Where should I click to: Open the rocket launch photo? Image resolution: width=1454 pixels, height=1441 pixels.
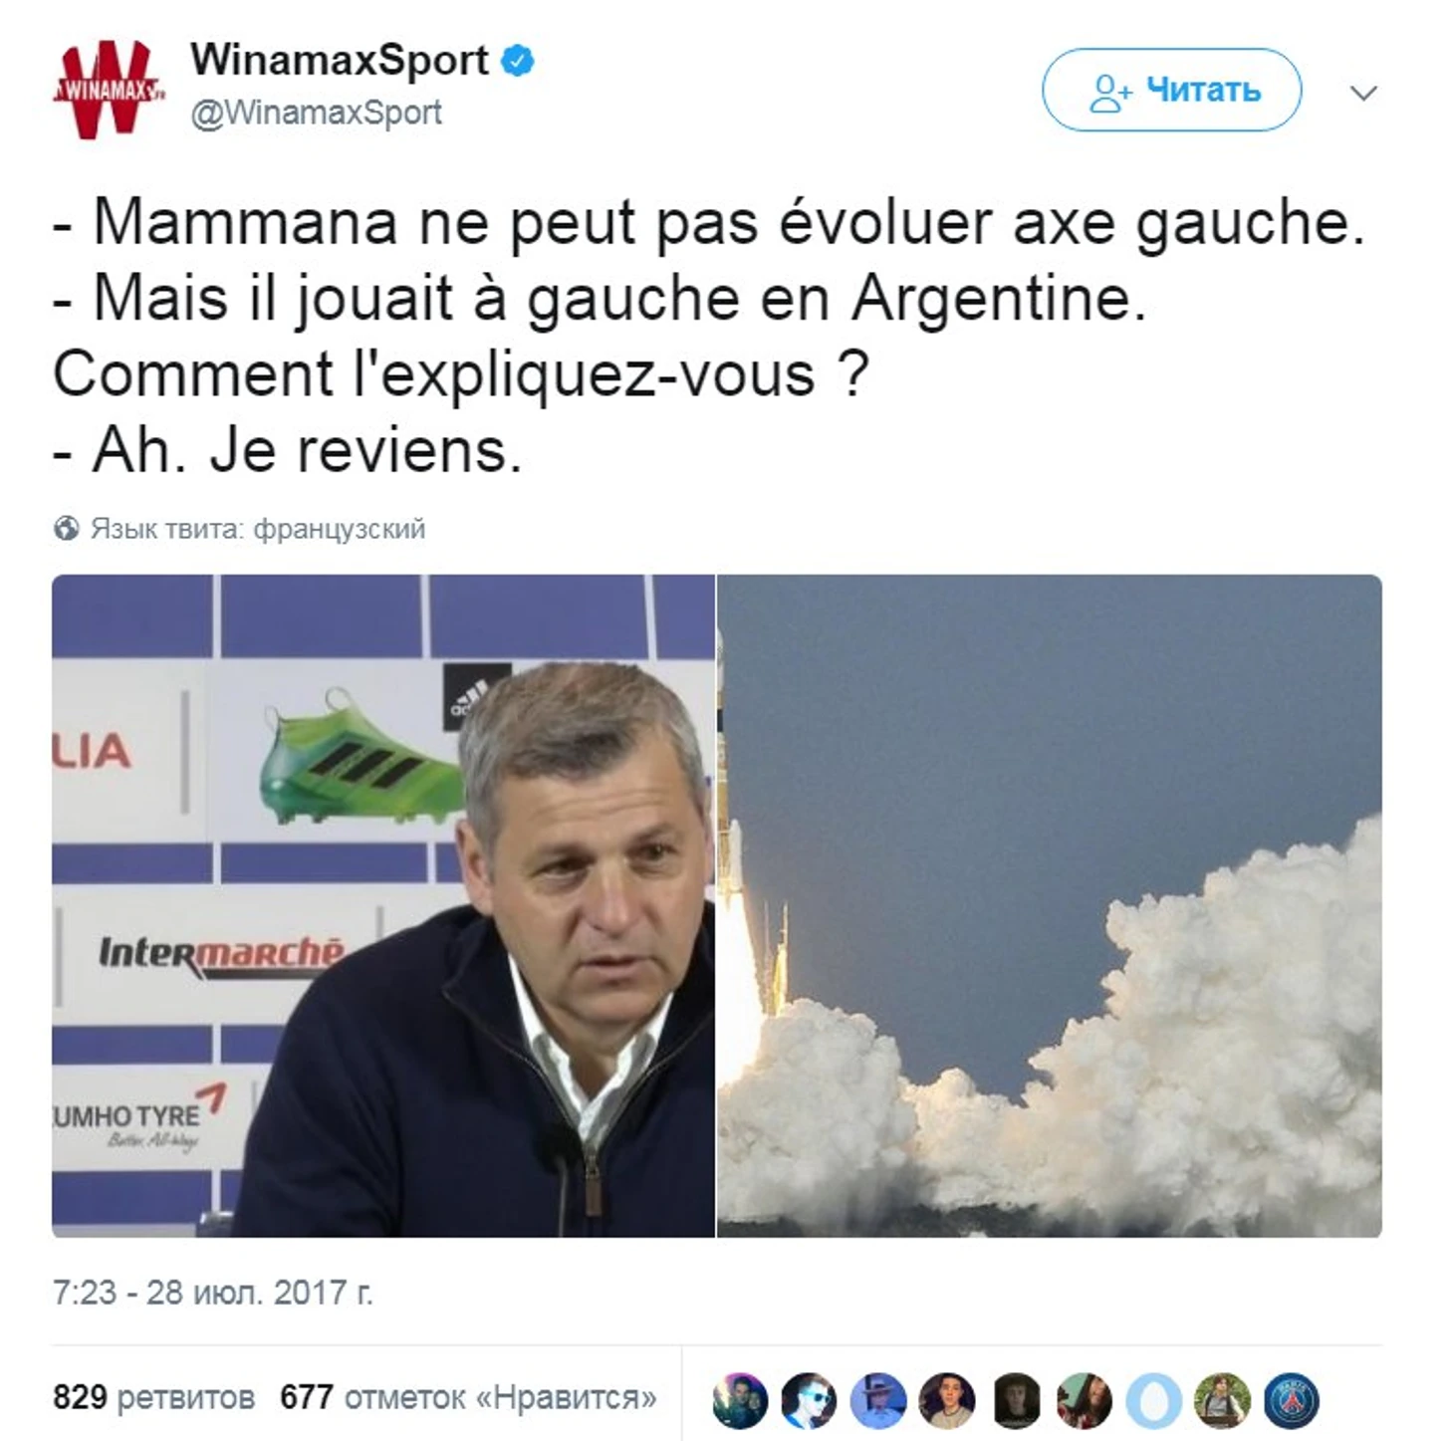point(1050,905)
